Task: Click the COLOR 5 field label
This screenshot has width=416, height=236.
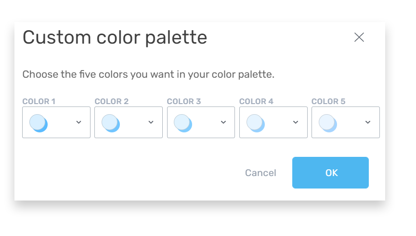Action: [328, 102]
